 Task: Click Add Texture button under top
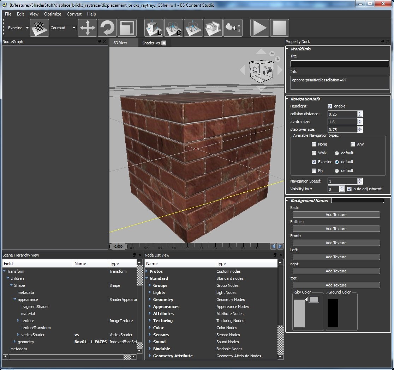[x=336, y=285]
